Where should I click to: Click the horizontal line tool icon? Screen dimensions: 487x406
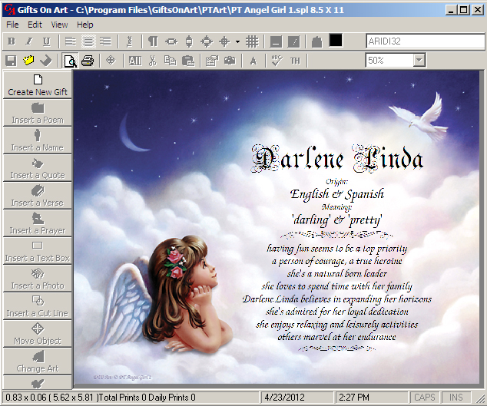tap(276, 41)
